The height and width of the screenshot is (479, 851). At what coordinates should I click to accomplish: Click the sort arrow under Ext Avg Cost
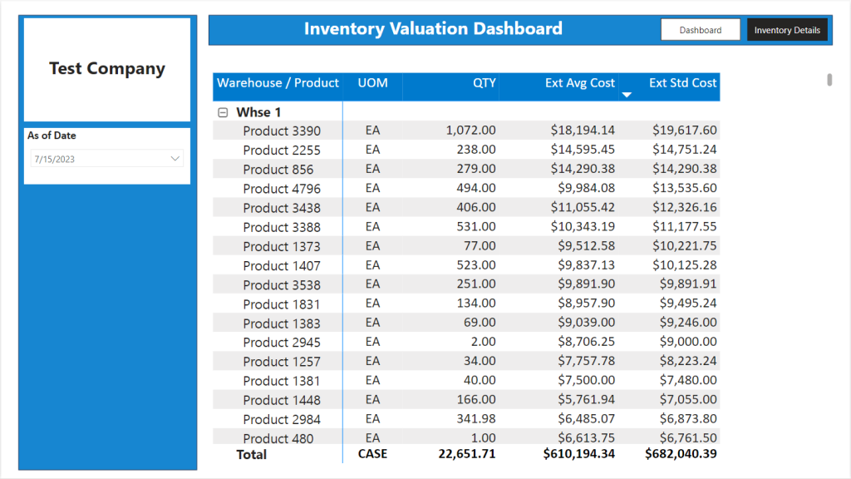(x=627, y=95)
